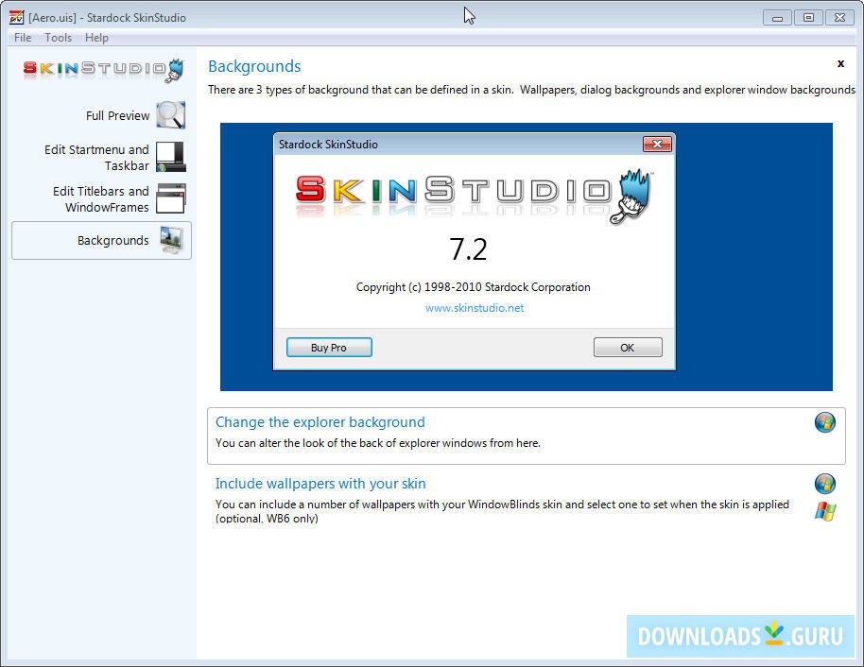The height and width of the screenshot is (667, 864).
Task: Click the Vista orb beside explorer background
Action: [825, 422]
